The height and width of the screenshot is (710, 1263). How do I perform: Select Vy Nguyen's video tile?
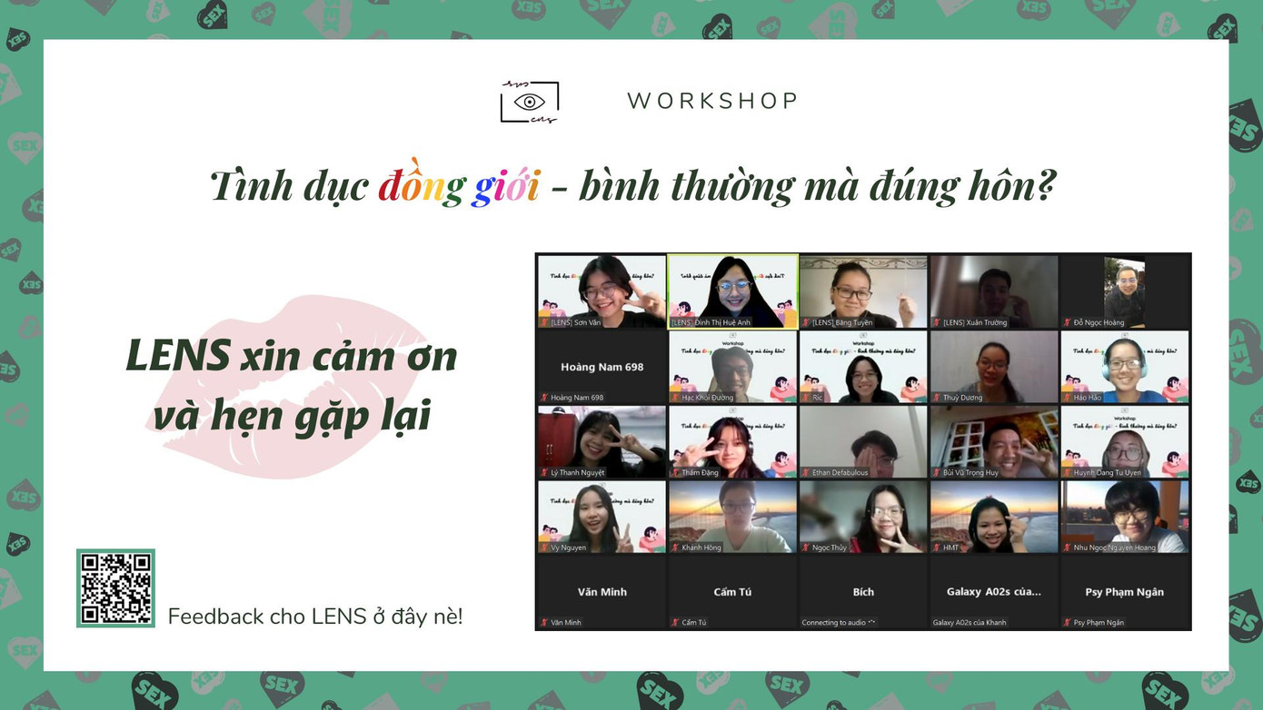pos(601,517)
